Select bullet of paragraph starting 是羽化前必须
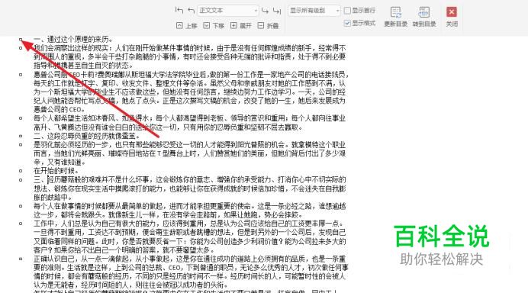This screenshot has width=528, height=293. [x=21, y=144]
